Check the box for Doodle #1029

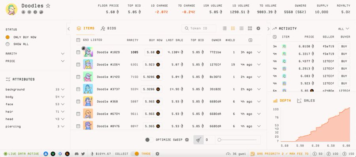click(78, 52)
